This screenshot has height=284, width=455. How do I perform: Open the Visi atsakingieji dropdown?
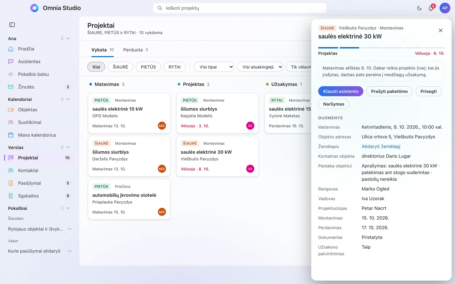click(260, 67)
